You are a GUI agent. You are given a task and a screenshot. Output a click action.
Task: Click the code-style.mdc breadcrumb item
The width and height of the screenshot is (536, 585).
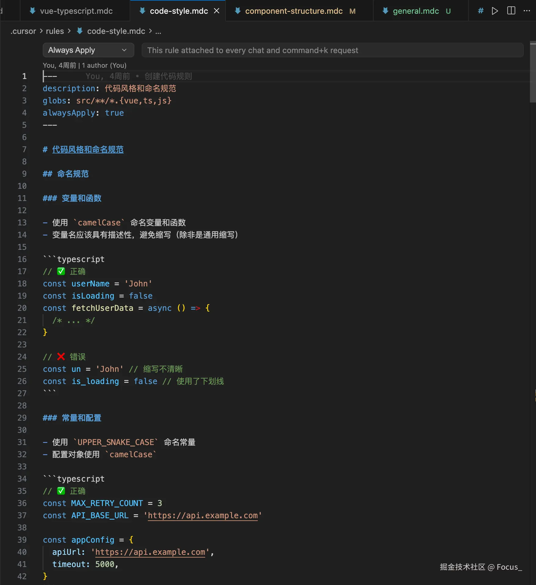pyautogui.click(x=116, y=31)
